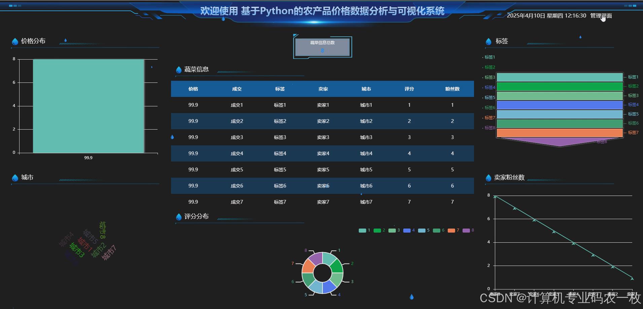
Task: Click the small droplet icon next to 成交3 row
Action: point(172,137)
